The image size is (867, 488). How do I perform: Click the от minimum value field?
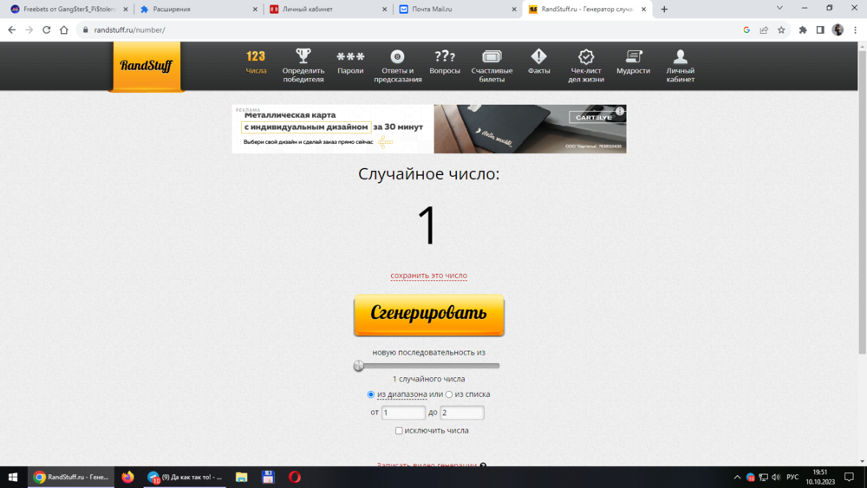pyautogui.click(x=403, y=413)
